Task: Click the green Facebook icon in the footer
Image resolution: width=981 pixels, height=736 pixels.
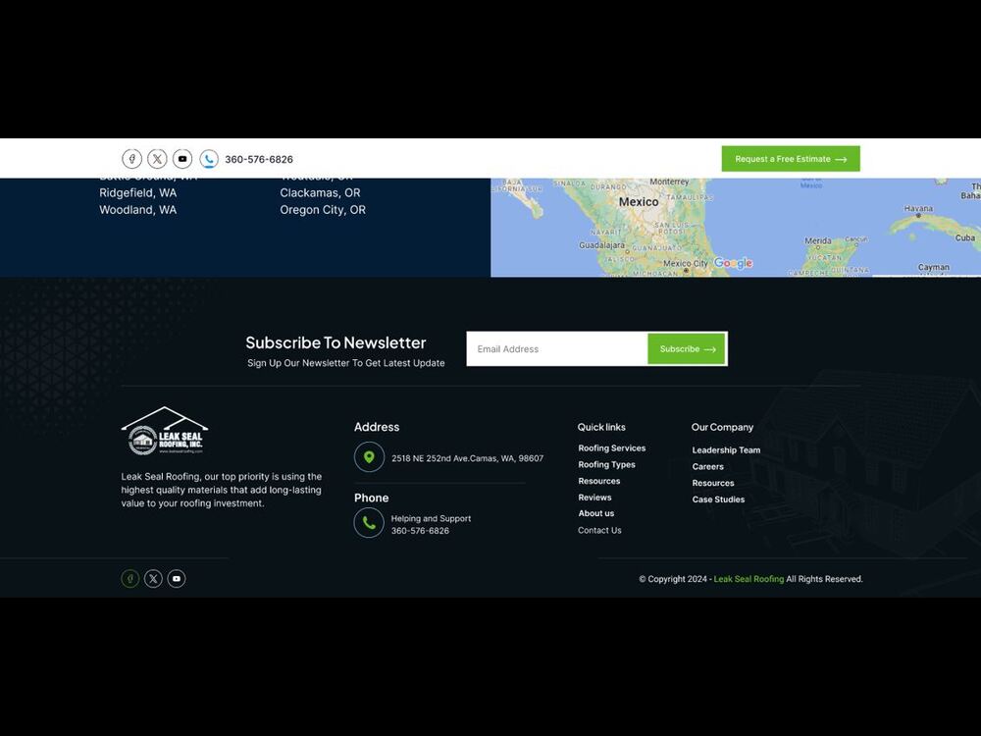Action: pyautogui.click(x=130, y=579)
